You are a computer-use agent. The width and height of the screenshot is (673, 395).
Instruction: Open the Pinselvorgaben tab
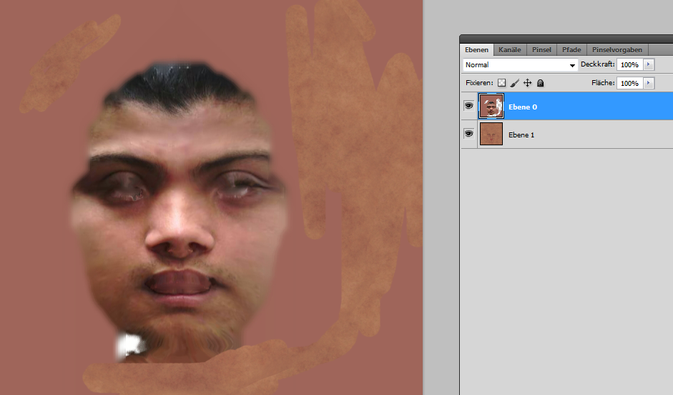(617, 50)
